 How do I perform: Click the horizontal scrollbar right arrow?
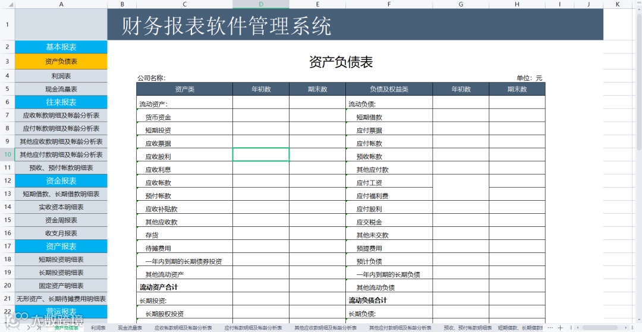click(625, 327)
